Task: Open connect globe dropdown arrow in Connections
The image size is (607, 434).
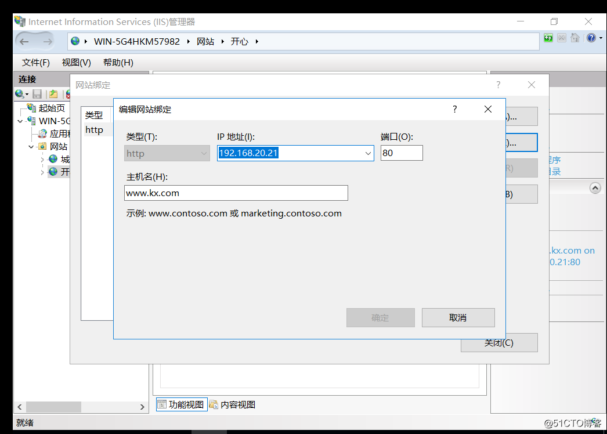Action: pos(27,95)
